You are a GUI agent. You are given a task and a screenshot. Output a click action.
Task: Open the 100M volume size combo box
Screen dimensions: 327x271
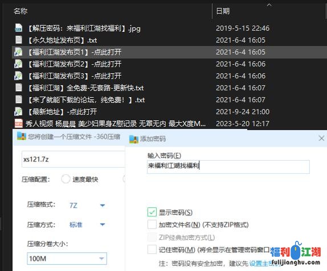[x=67, y=259]
